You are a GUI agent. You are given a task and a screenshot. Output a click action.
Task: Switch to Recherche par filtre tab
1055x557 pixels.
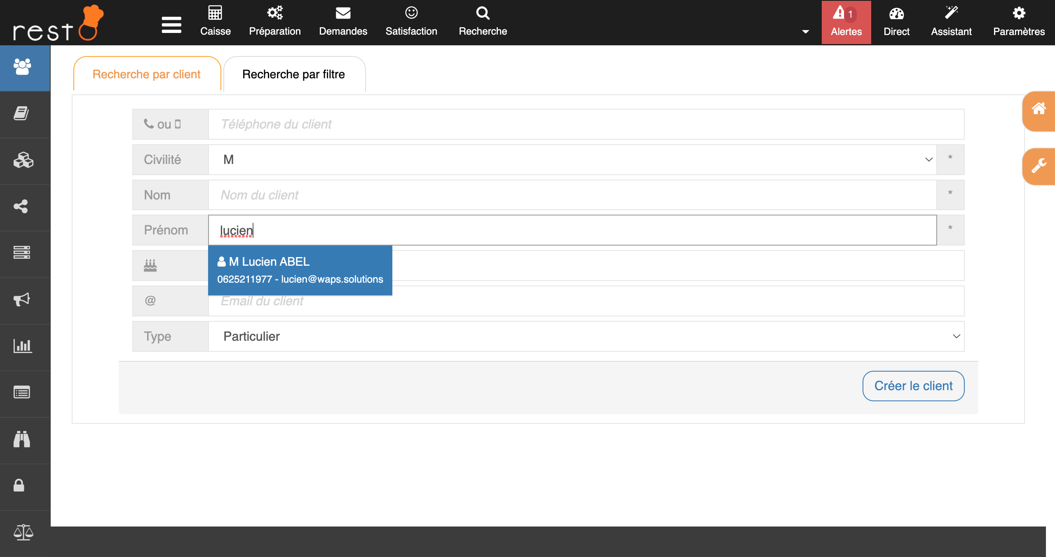click(x=293, y=74)
